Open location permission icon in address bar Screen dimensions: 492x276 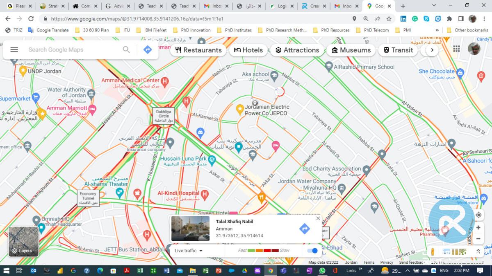354,19
